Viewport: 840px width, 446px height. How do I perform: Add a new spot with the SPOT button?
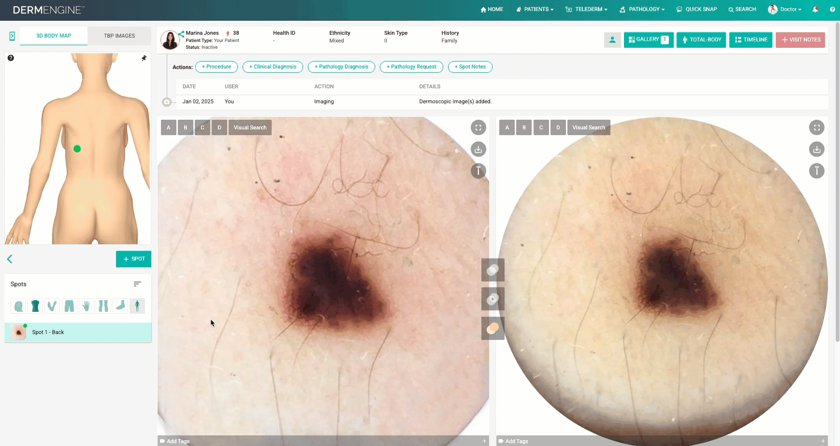(133, 259)
